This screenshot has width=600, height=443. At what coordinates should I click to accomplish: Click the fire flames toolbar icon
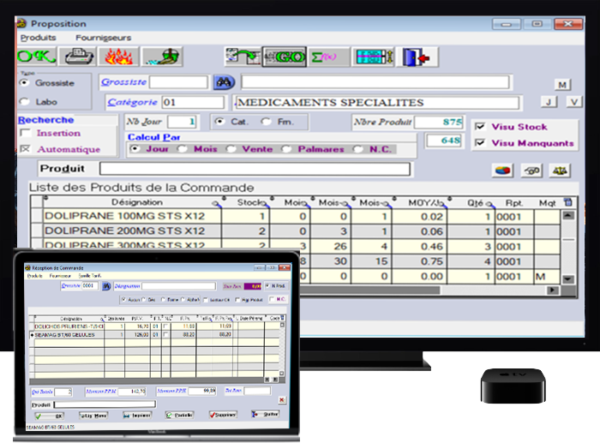[118, 57]
